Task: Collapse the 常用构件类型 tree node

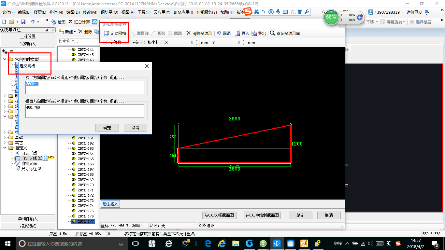Action: coord(5,59)
